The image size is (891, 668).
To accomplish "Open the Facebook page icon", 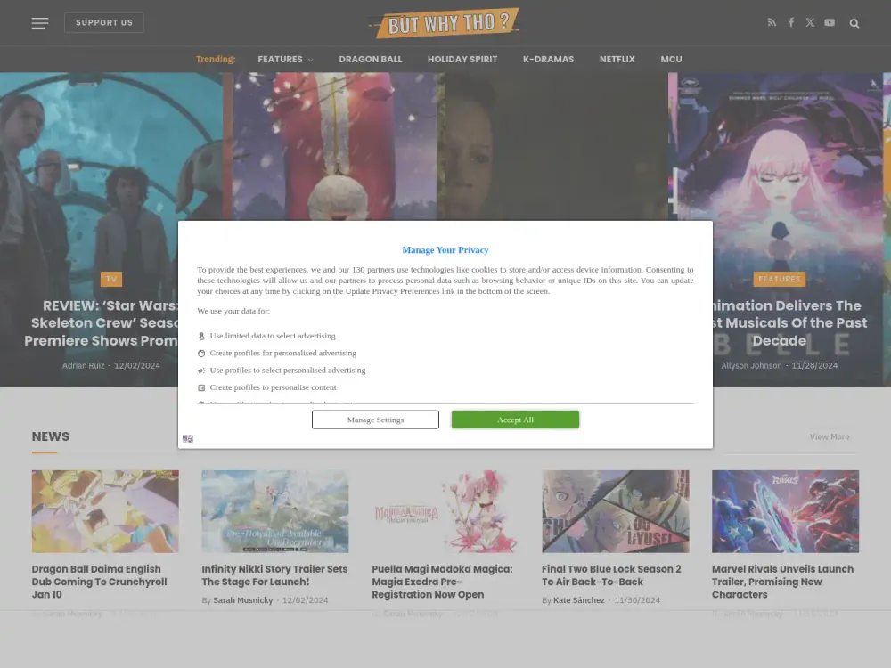I will (x=790, y=23).
